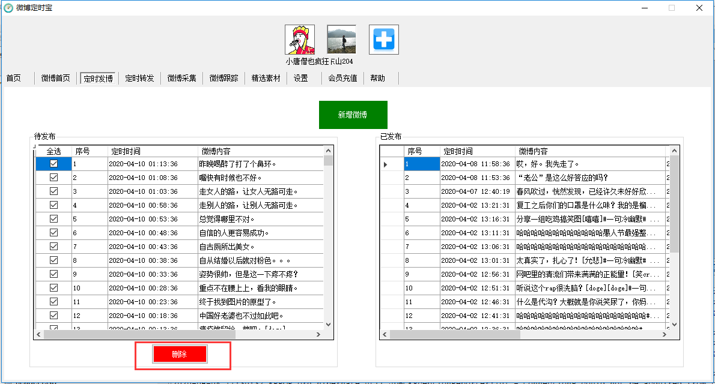Uncheck the checkbox for row 1
The width and height of the screenshot is (715, 384).
click(53, 163)
